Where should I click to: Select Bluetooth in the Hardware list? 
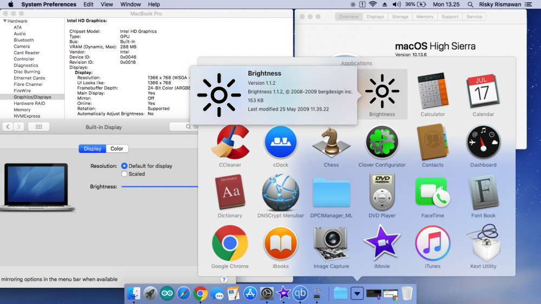pyautogui.click(x=23, y=40)
